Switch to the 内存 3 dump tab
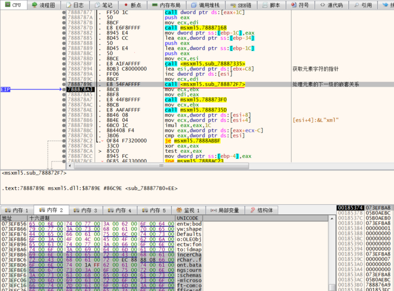The image size is (394, 291). point(85,210)
